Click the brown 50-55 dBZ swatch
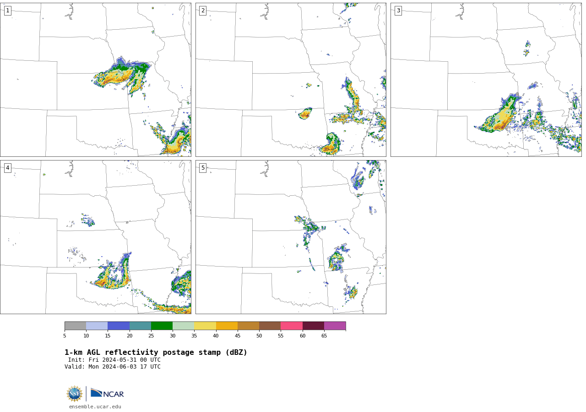Viewport: 586px width, 412px height. pos(270,326)
